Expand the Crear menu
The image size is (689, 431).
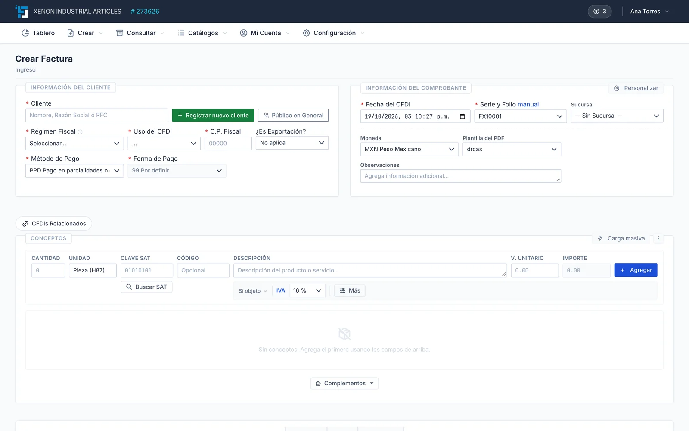(85, 33)
